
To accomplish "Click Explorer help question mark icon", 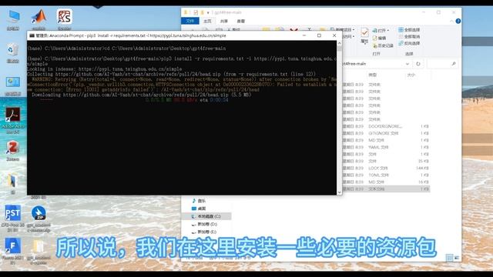I will coord(458,21).
